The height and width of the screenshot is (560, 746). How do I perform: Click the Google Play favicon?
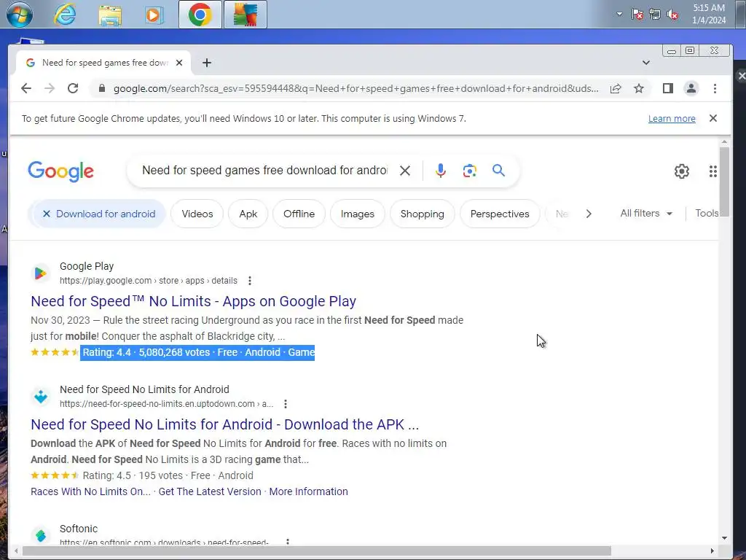[x=41, y=273]
